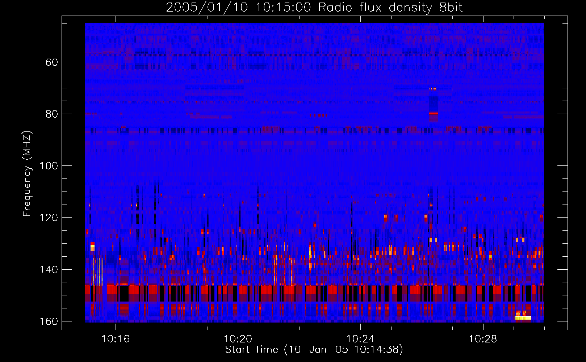This screenshot has width=586, height=362.
Task: Click the 60 frequency tick label
Action: pyautogui.click(x=52, y=62)
